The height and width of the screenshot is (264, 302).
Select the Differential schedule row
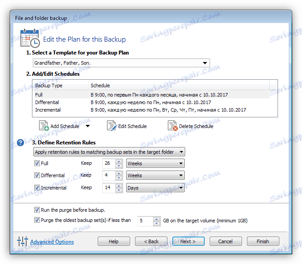151,102
